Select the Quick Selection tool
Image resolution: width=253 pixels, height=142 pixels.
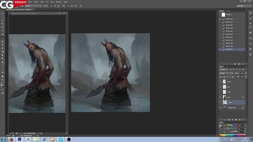[x=2, y=24]
